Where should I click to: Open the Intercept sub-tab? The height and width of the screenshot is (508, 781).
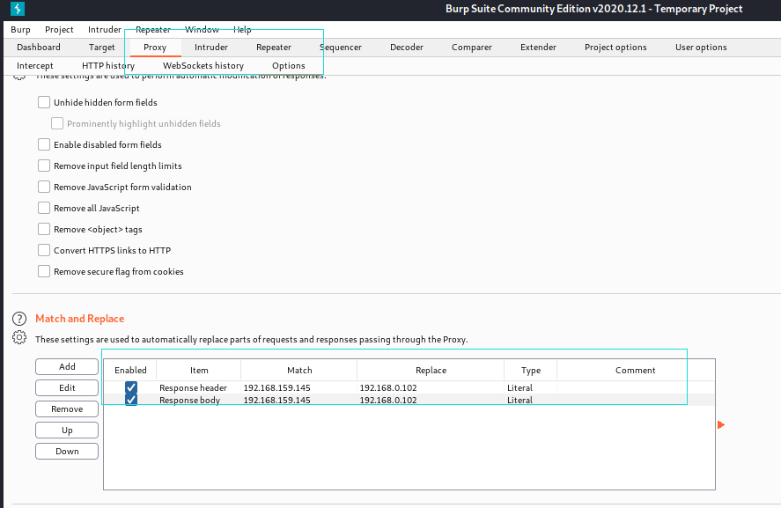coord(35,66)
